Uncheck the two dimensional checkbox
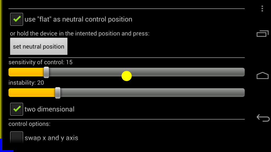 coord(17,109)
